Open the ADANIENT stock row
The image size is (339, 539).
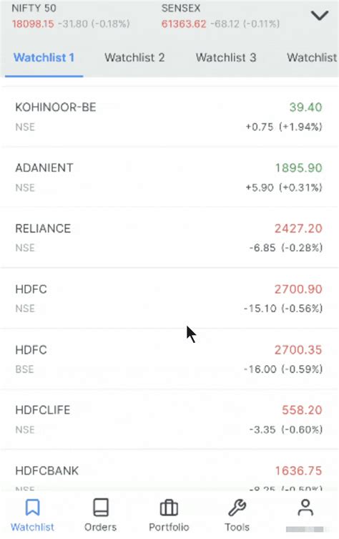(x=169, y=177)
